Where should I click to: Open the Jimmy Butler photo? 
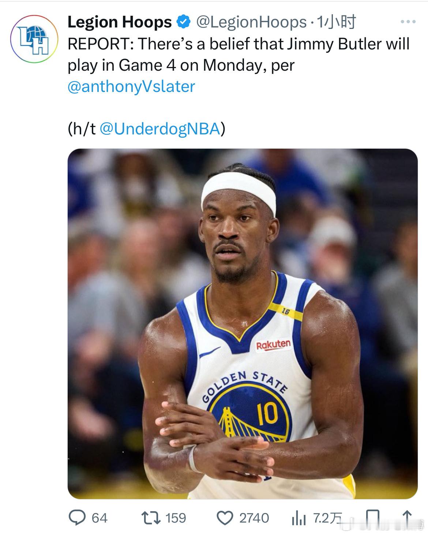pyautogui.click(x=243, y=323)
